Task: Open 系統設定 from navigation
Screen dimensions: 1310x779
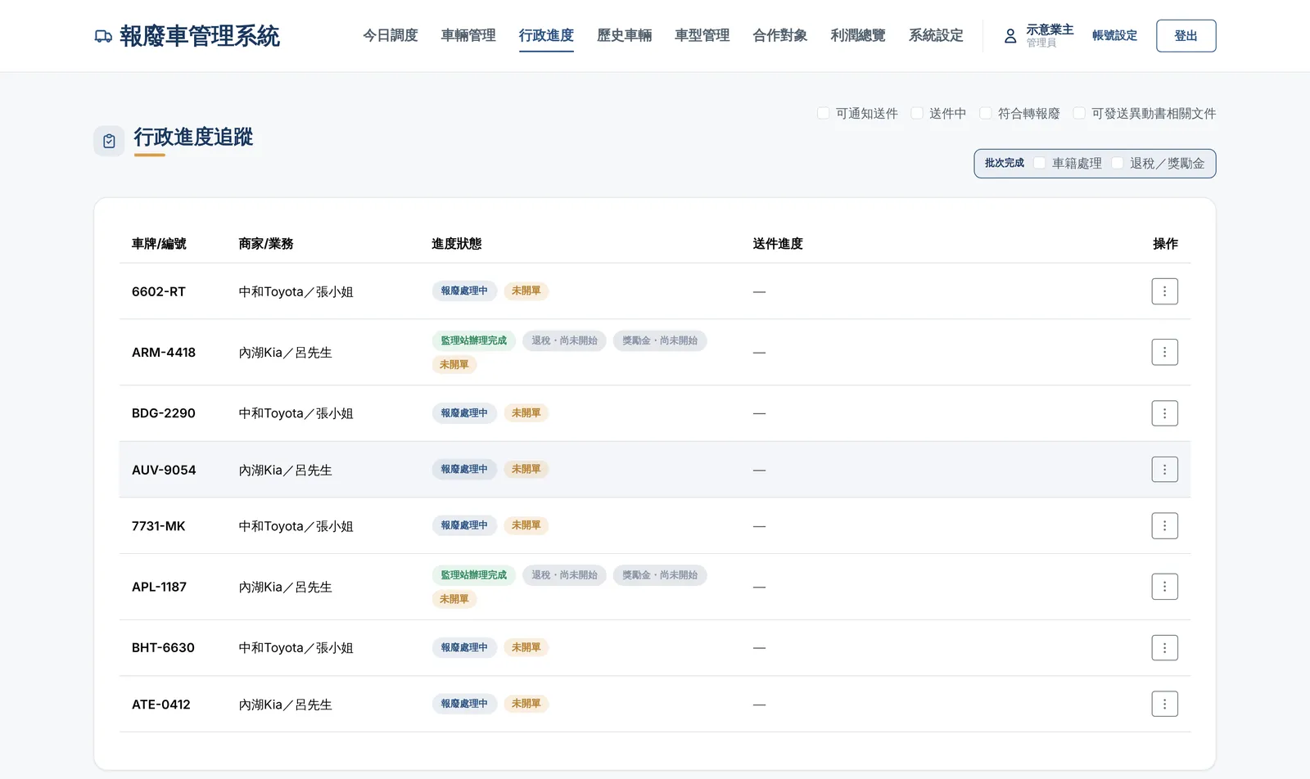Action: coord(936,35)
